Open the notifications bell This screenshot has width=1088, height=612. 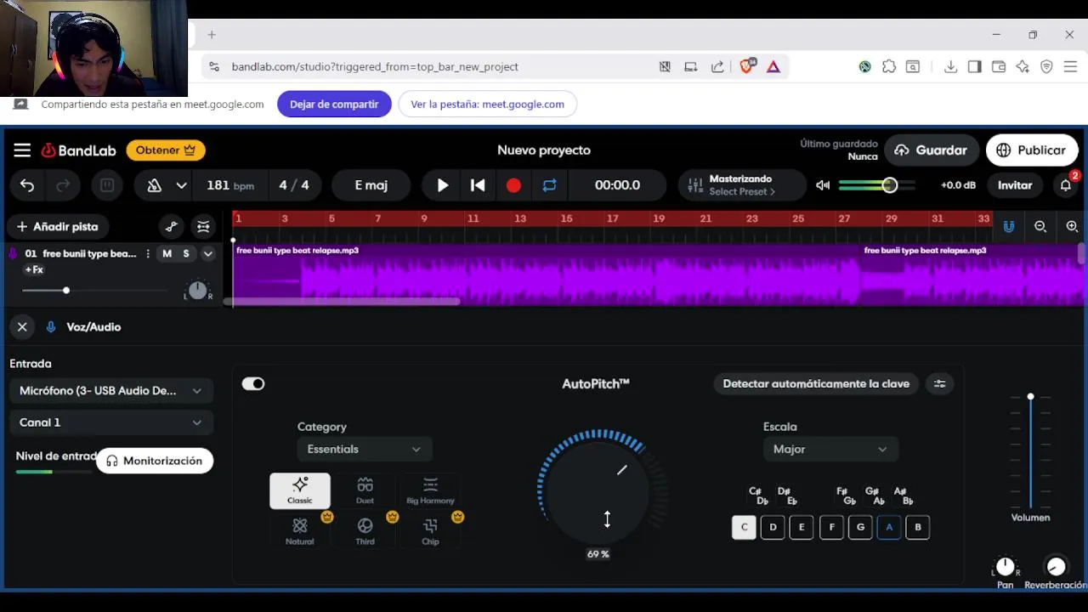click(1065, 185)
